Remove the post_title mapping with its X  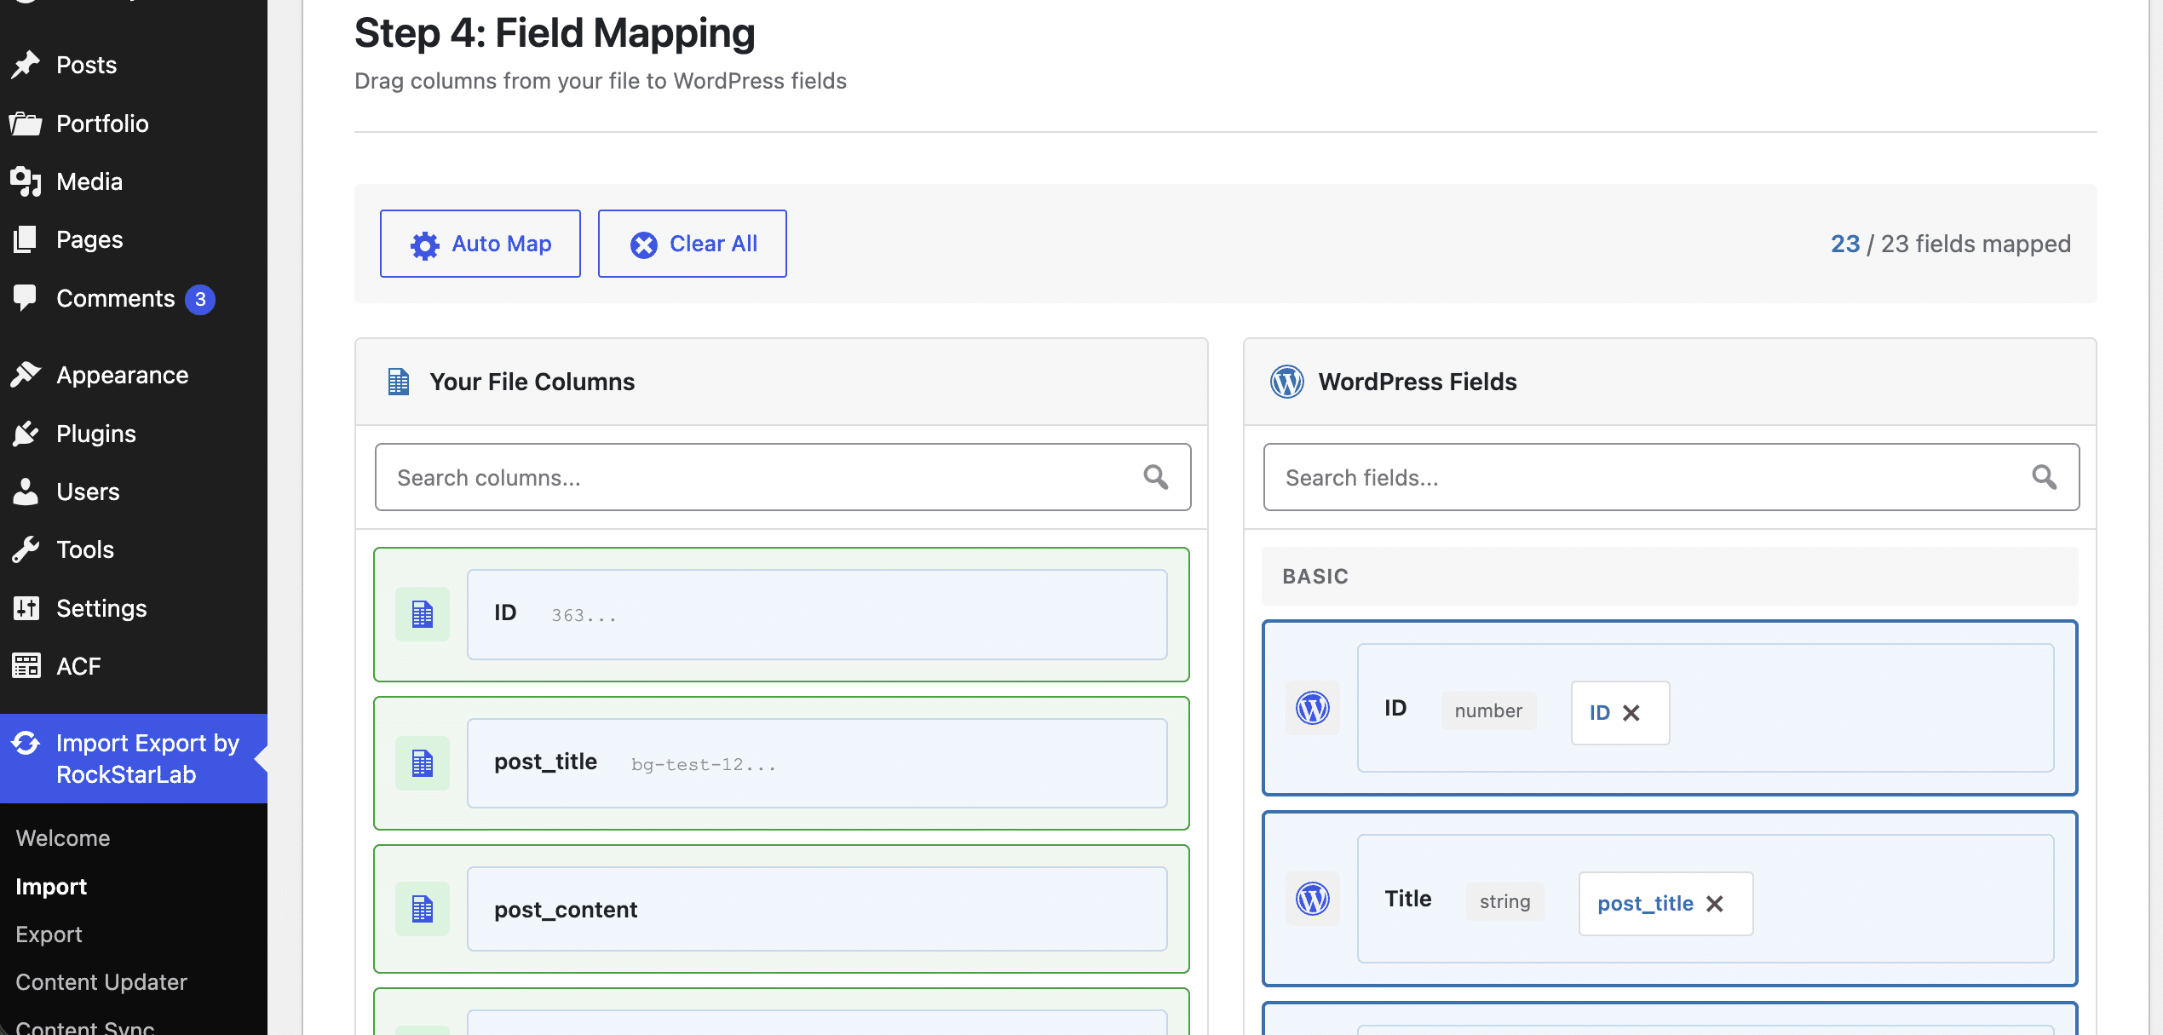click(1715, 904)
